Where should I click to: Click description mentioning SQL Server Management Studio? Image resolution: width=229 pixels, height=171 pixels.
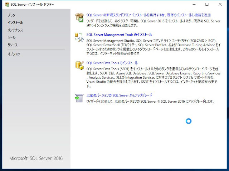154,47
